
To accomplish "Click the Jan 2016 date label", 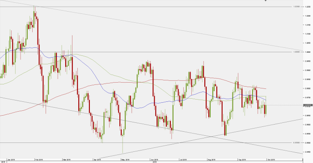I will pyautogui.click(x=11, y=159).
